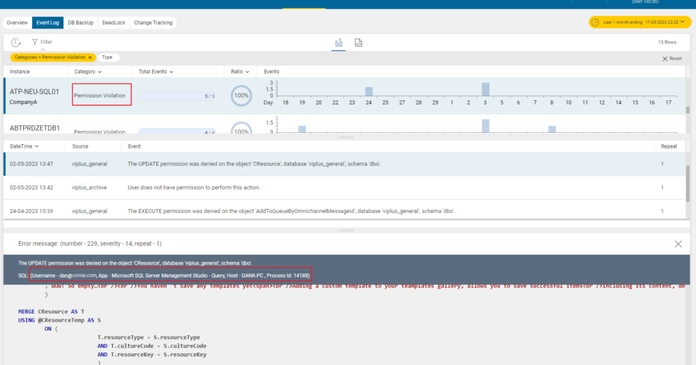
Task: Switch to bar chart view icon
Action: click(339, 42)
